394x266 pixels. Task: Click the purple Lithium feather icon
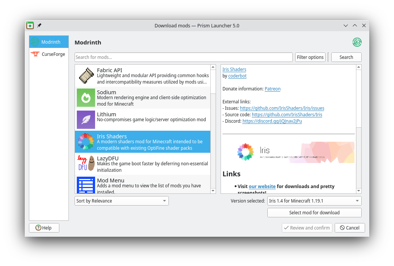86,120
